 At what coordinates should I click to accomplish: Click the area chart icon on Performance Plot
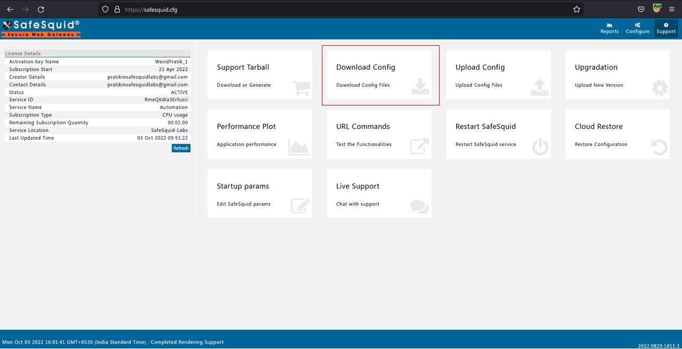(x=299, y=147)
